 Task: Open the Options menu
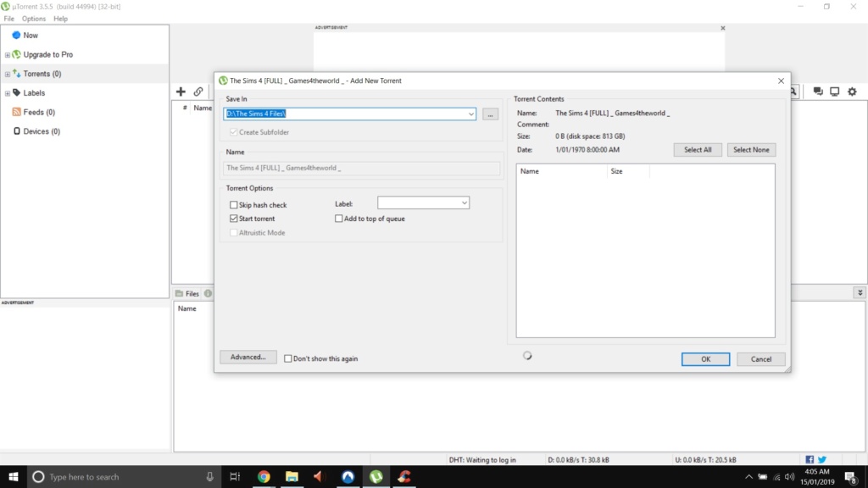tap(34, 19)
